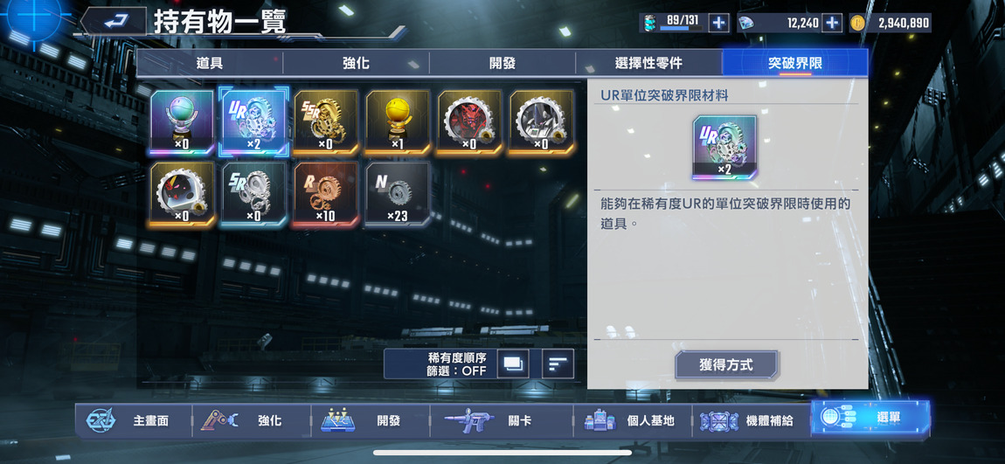Switch to the 道具 tab
The image size is (1005, 464).
pos(209,64)
